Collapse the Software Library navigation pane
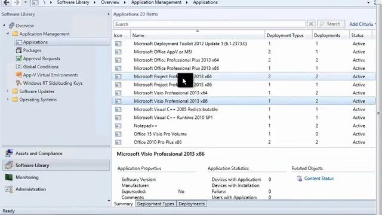The image size is (382, 215). (108, 14)
